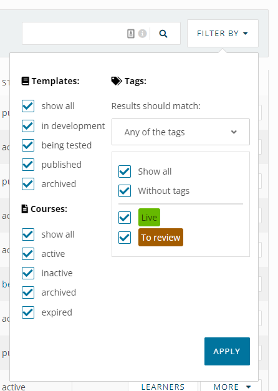Select the green Live tag

tap(149, 218)
